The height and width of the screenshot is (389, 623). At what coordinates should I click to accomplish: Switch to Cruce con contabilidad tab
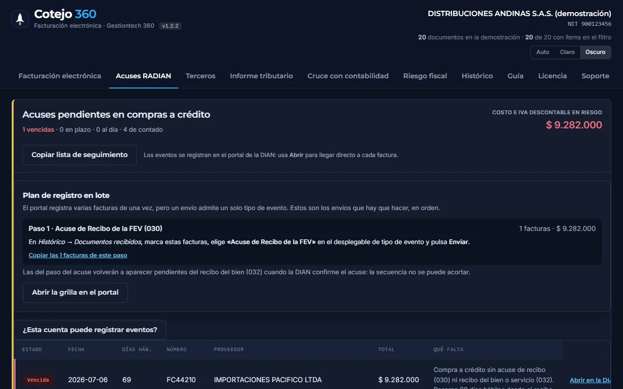[x=348, y=76]
